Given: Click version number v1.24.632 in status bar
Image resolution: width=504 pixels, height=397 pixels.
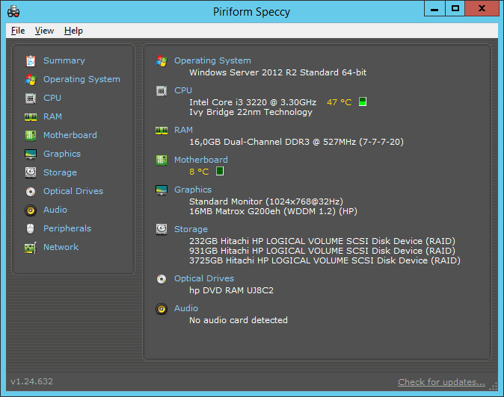Looking at the screenshot, I should pos(32,381).
